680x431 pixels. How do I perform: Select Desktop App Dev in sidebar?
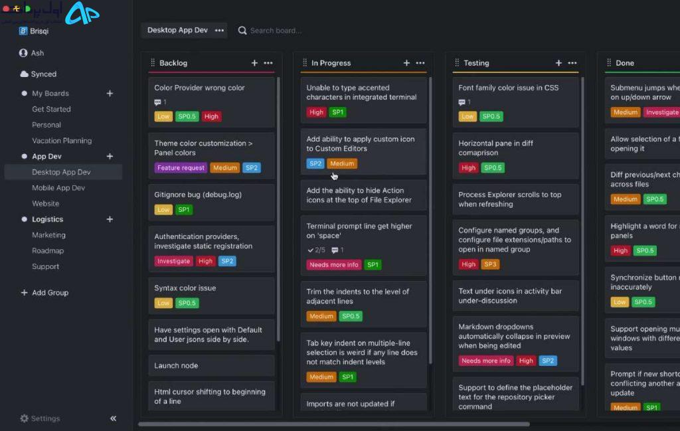click(63, 172)
